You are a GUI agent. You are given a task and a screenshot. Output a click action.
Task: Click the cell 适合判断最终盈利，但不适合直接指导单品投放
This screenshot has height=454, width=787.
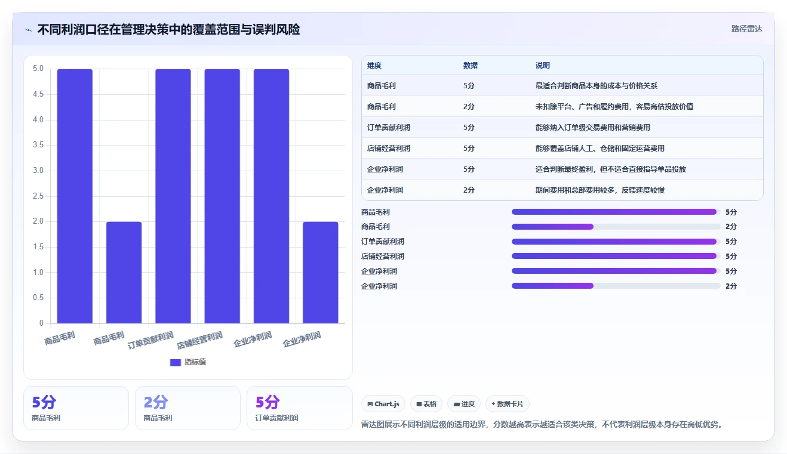[611, 169]
